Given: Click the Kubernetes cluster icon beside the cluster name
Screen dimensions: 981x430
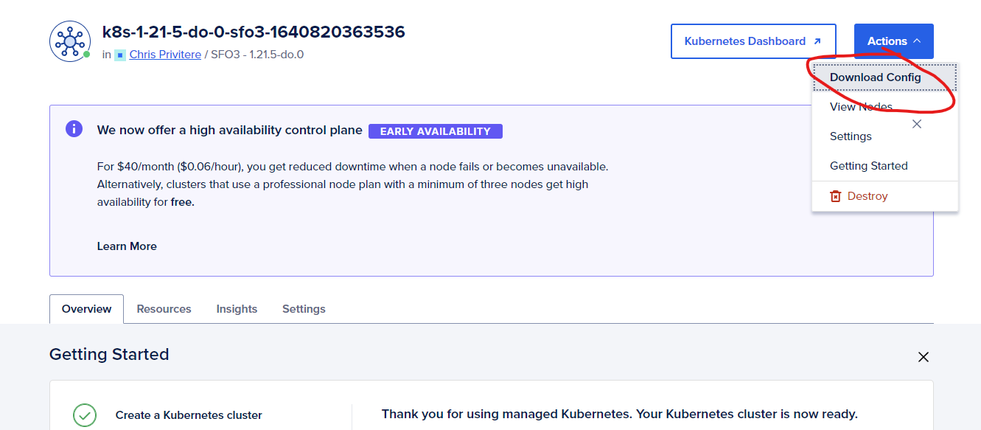Looking at the screenshot, I should click(x=70, y=41).
